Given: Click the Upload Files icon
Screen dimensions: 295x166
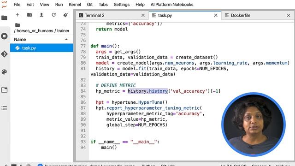Looking at the screenshot, I should click(41, 15).
